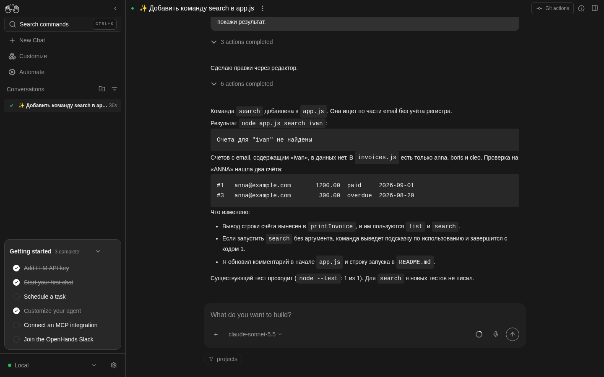Open the info icon in top bar

pos(581,8)
